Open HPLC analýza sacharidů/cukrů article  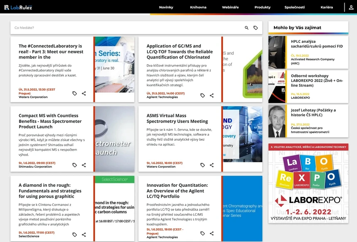[317, 44]
